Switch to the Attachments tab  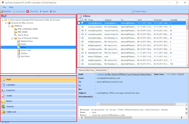coord(101,70)
